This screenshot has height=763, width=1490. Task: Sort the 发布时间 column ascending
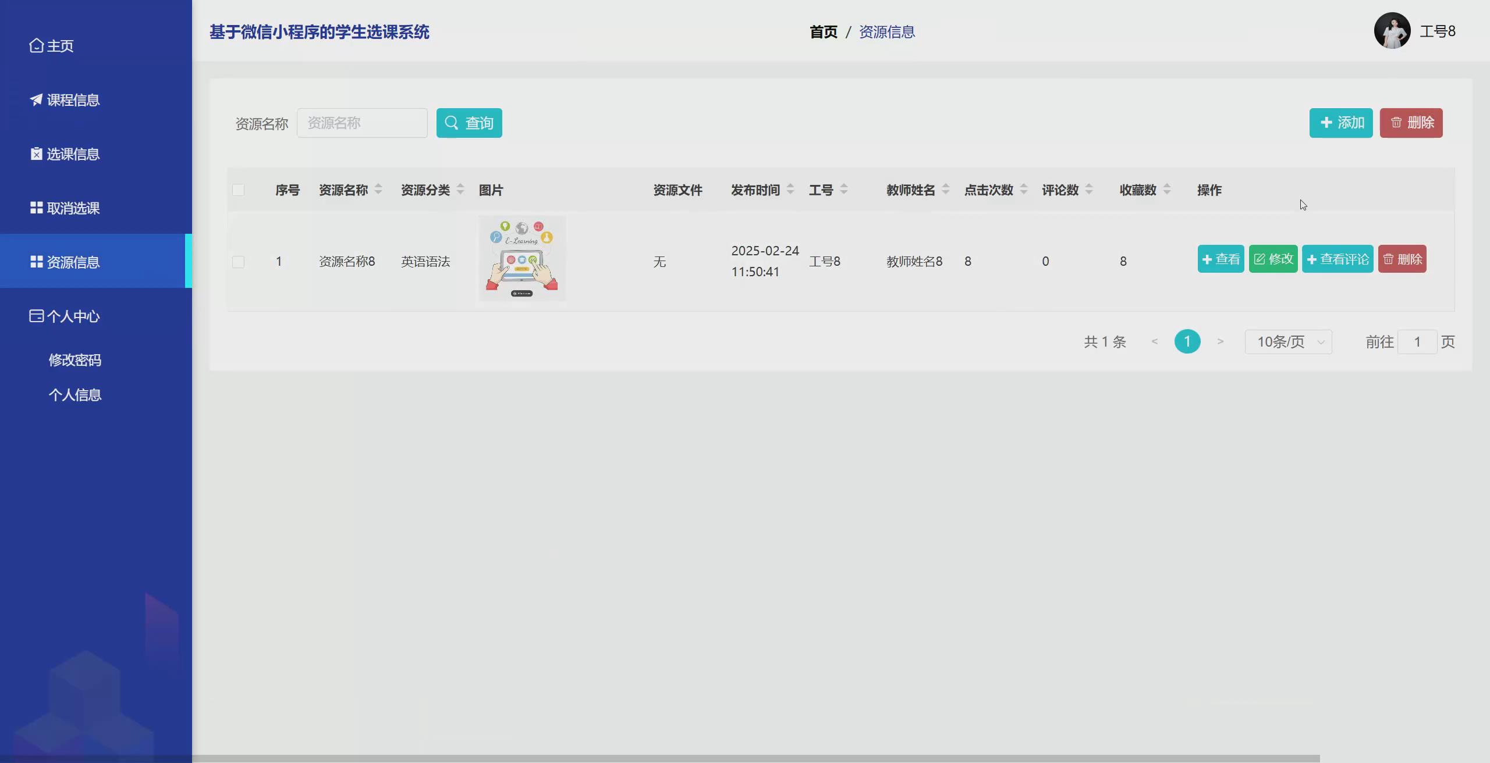[790, 185]
